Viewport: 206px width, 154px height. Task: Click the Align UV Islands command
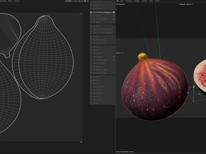103,63
